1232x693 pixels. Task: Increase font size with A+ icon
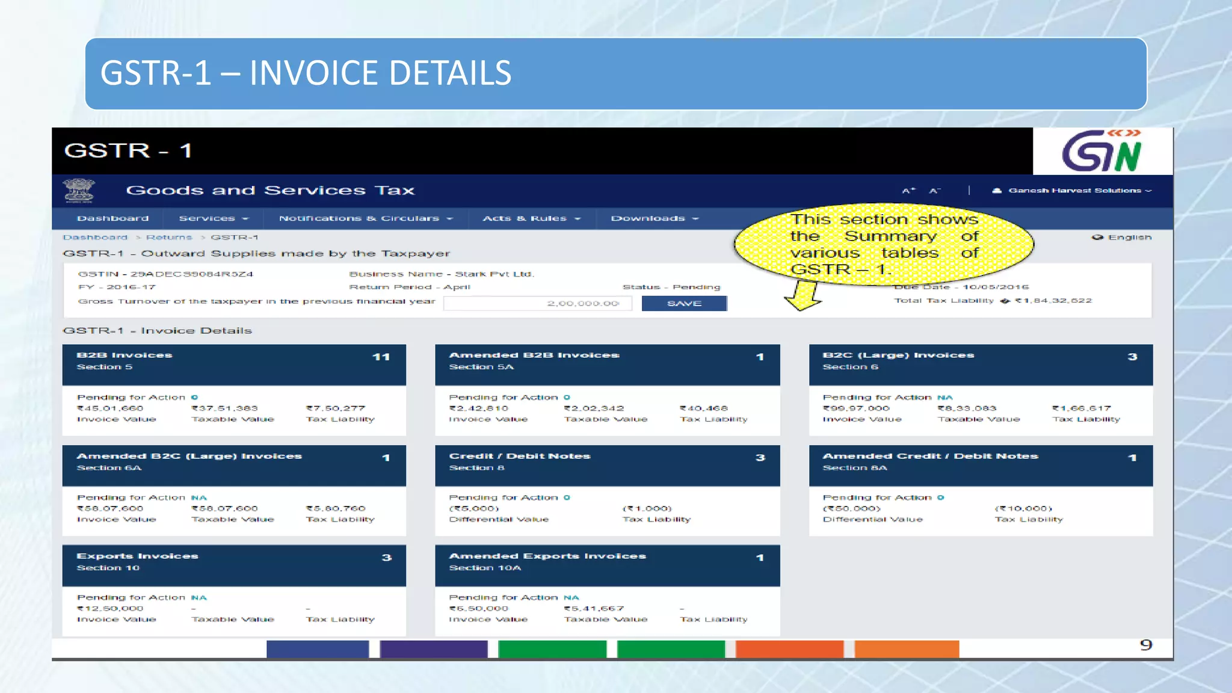tap(908, 191)
